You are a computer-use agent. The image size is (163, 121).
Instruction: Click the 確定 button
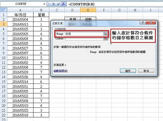[x=128, y=71]
